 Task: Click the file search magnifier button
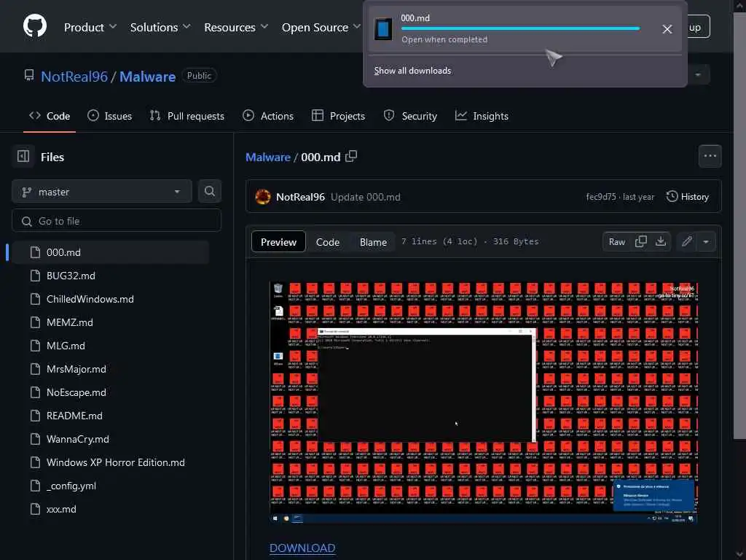click(x=209, y=192)
